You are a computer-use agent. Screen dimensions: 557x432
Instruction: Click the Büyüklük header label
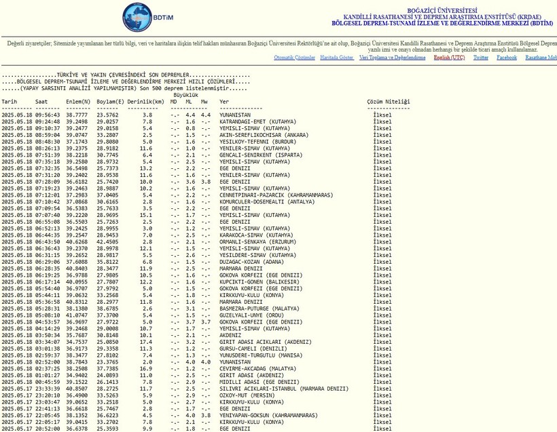coord(186,95)
